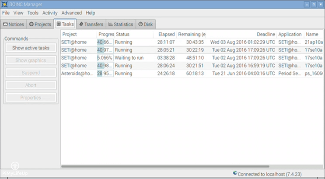Click the 5.066% progress bar

pos(105,58)
